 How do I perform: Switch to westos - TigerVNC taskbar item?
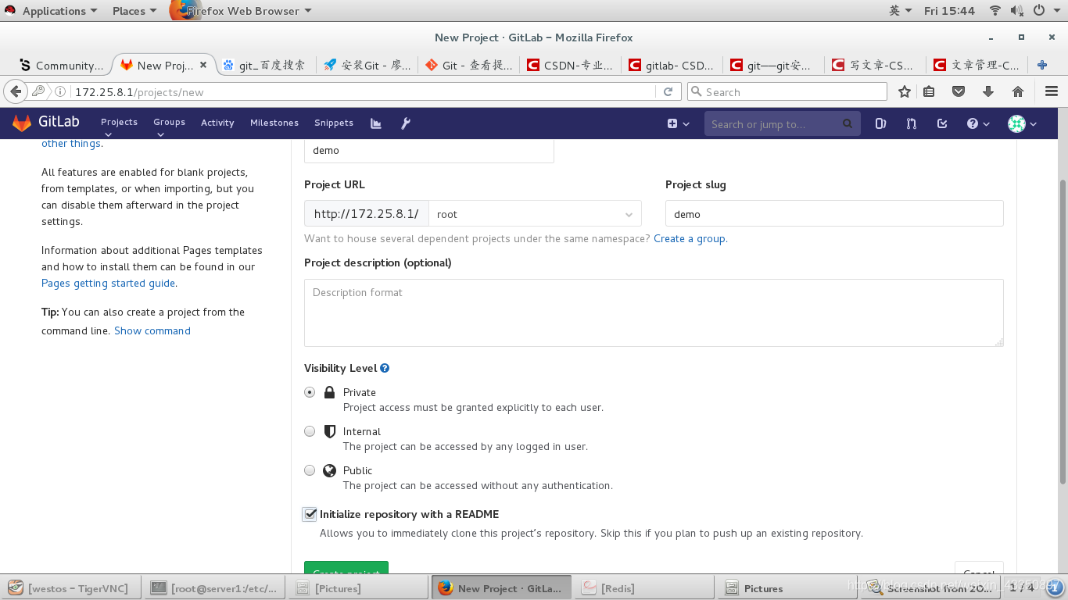[x=71, y=588]
